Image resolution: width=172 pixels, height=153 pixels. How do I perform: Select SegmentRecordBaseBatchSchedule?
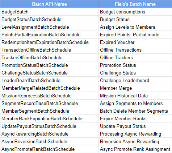coord(39,104)
